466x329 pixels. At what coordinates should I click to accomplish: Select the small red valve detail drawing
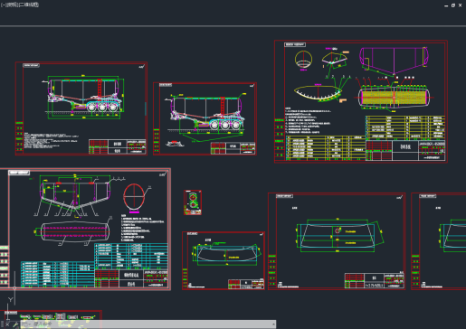click(193, 202)
